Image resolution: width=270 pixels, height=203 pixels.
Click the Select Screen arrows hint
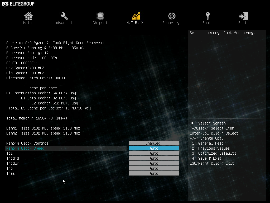click(x=208, y=123)
